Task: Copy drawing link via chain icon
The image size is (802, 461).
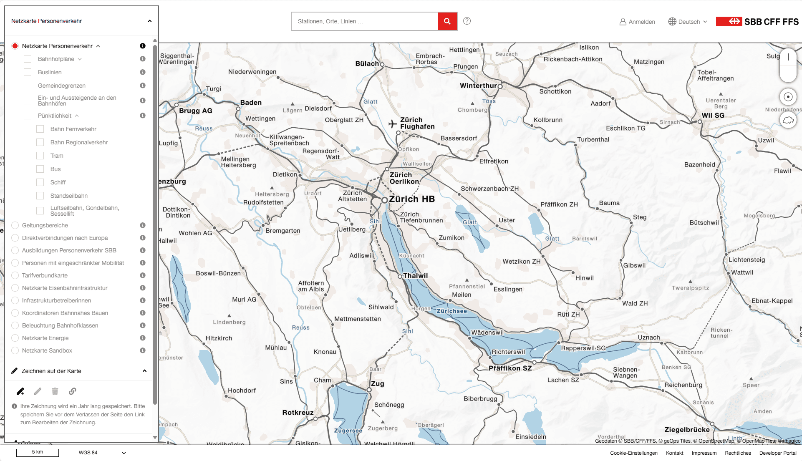Action: (73, 391)
